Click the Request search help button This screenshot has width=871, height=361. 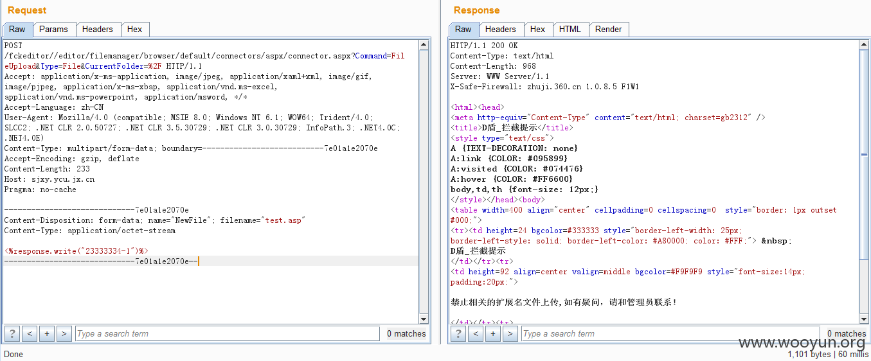pos(12,333)
